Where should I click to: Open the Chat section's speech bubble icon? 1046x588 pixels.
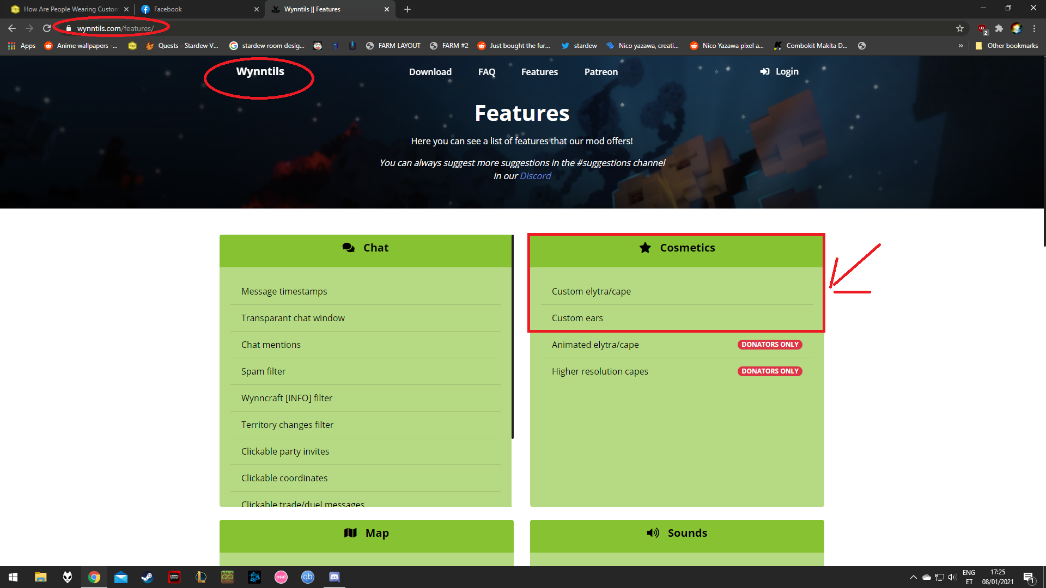pos(349,247)
